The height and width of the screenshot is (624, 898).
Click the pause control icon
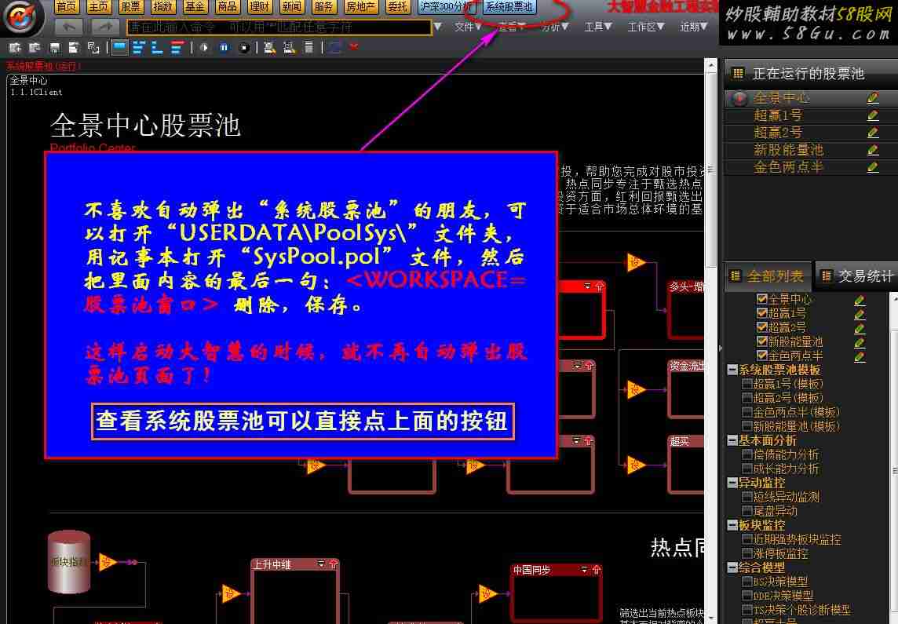[x=224, y=48]
